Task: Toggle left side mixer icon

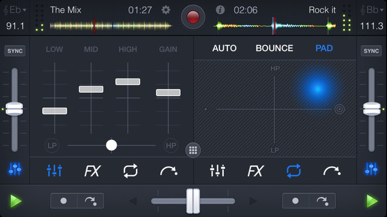Action: pyautogui.click(x=15, y=169)
